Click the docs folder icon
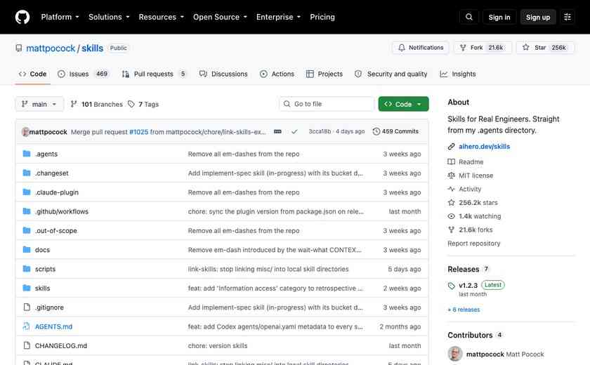 pyautogui.click(x=27, y=250)
